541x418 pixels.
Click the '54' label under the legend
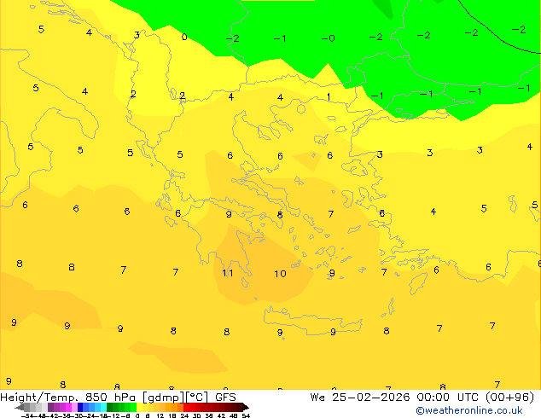(246, 416)
